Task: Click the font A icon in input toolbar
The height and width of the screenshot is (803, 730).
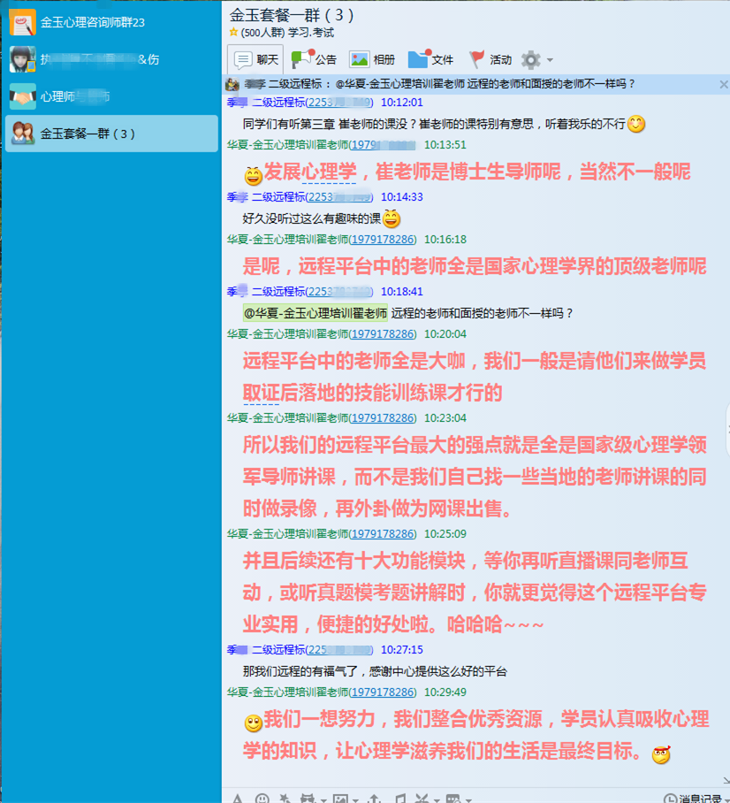Action: click(x=237, y=799)
